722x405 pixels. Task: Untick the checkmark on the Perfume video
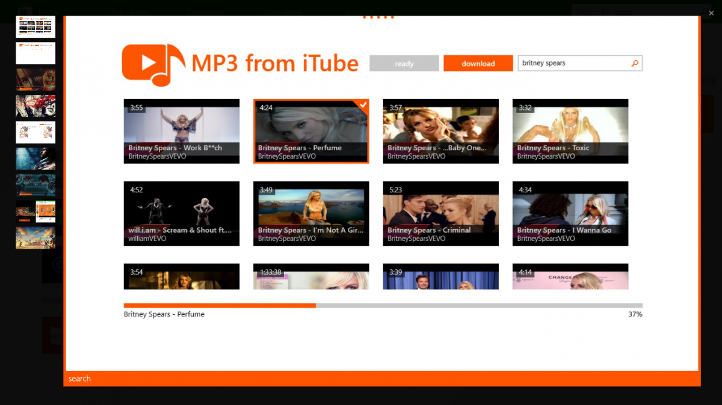coord(363,105)
